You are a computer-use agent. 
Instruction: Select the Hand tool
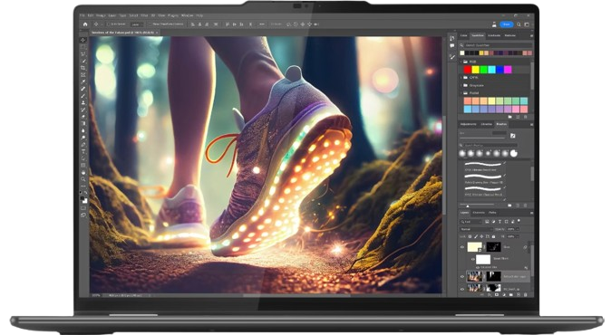tap(83, 172)
